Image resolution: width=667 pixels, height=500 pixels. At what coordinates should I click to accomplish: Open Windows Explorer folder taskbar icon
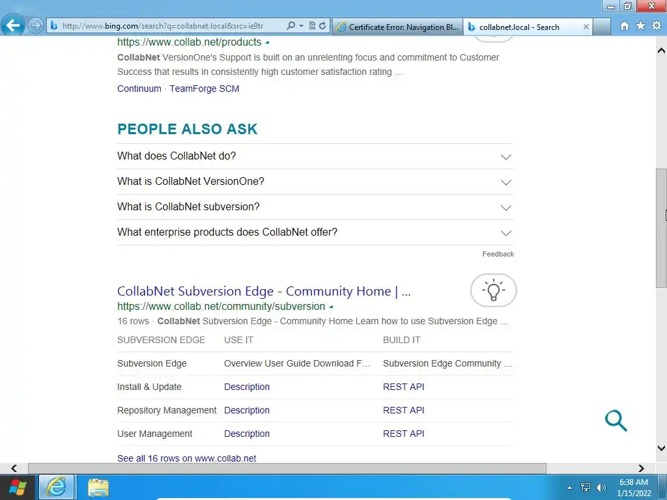[98, 488]
